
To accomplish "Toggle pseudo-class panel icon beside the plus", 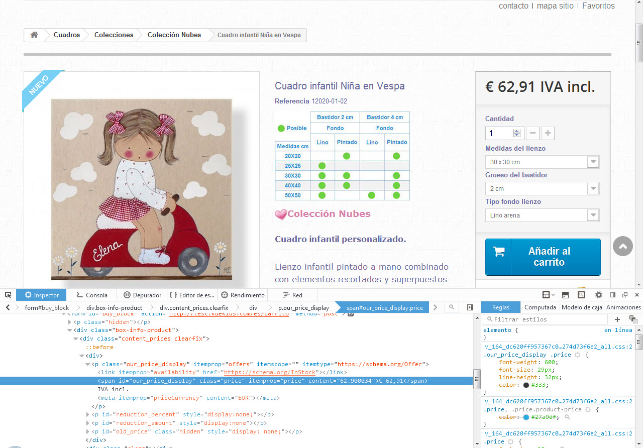I will (633, 319).
